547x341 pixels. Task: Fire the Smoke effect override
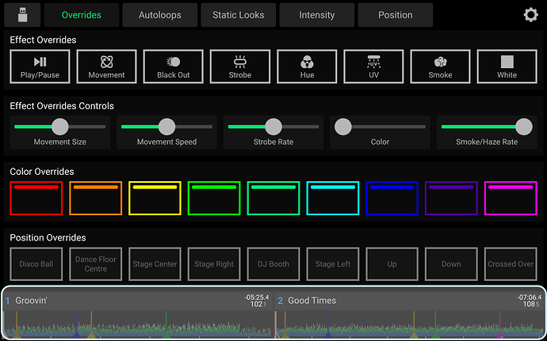coord(440,66)
